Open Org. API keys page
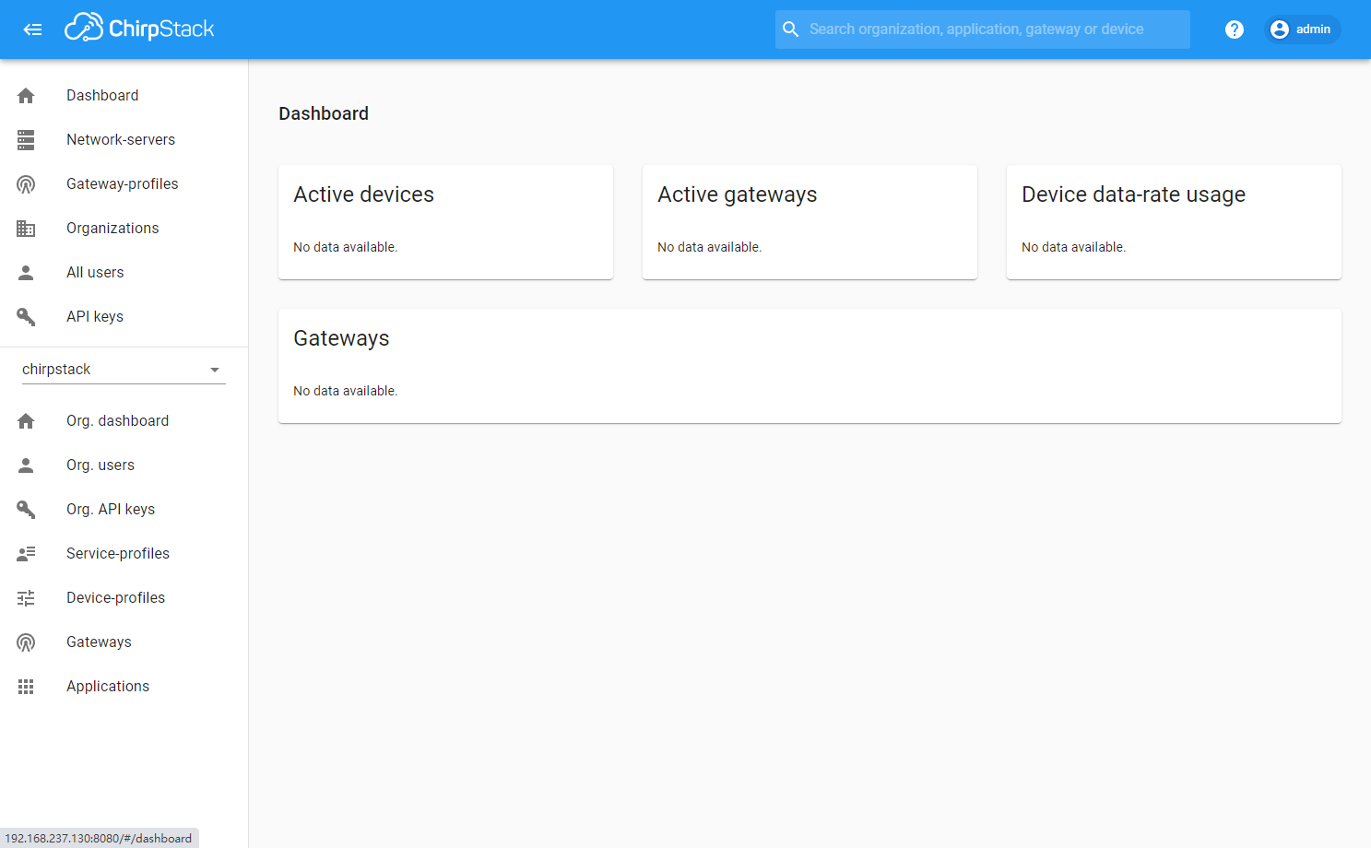 pos(111,510)
